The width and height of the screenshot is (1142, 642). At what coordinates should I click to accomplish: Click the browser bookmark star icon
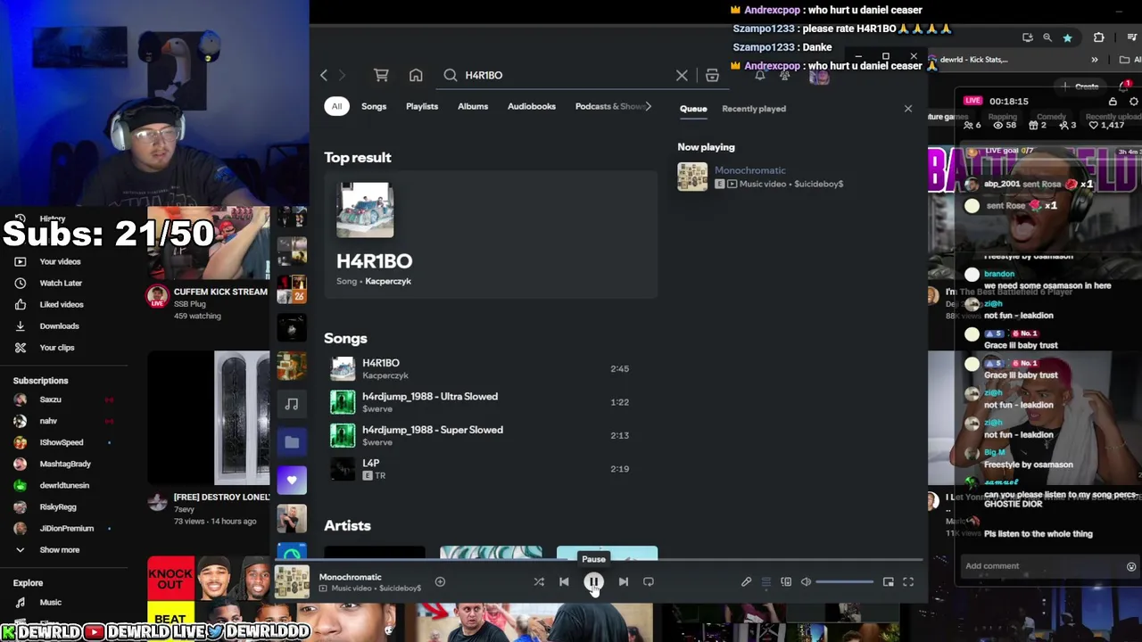click(1067, 37)
